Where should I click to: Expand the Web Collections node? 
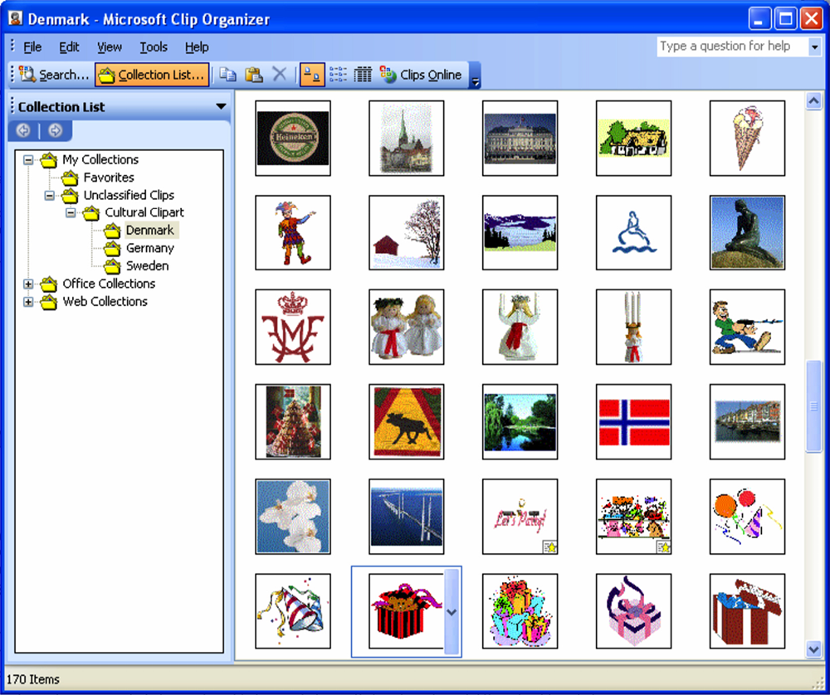(28, 302)
